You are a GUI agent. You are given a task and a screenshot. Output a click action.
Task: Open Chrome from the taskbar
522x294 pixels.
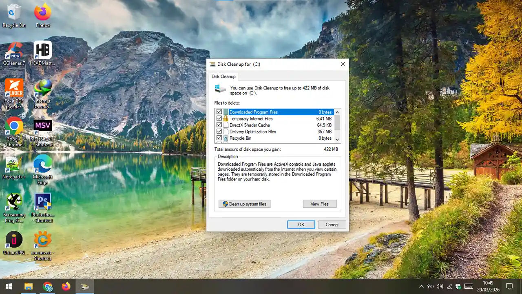coord(47,286)
